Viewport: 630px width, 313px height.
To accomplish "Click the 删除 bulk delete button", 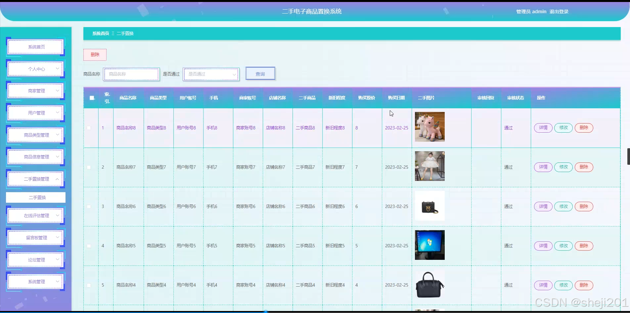I will coord(95,54).
